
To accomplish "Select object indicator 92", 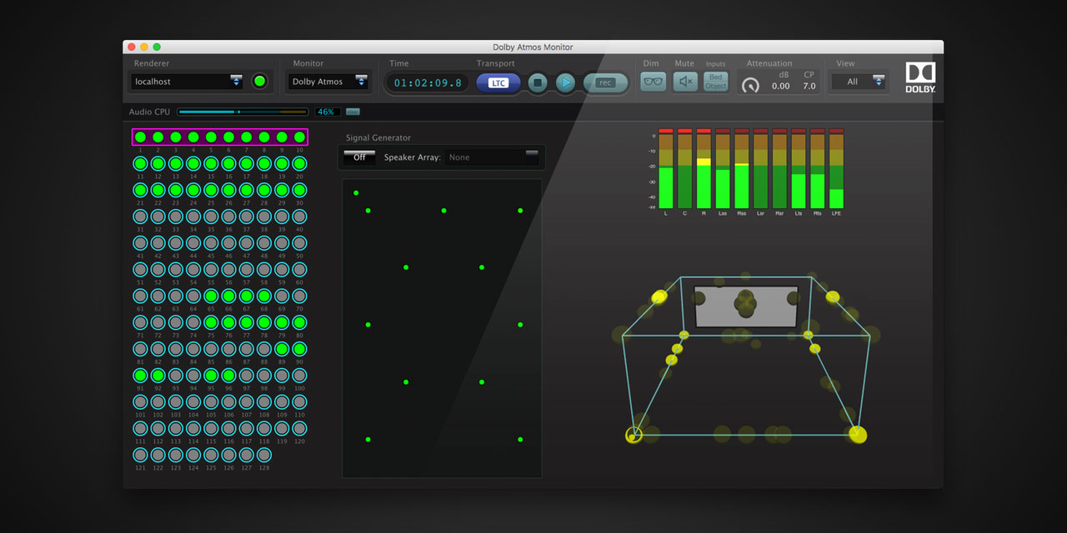I will click(x=158, y=376).
